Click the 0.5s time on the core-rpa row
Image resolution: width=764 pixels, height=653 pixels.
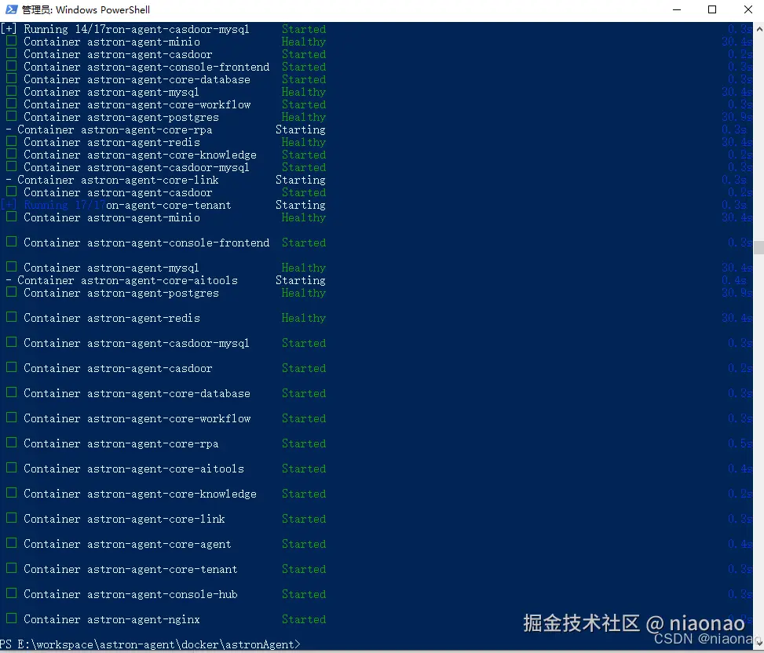point(740,443)
